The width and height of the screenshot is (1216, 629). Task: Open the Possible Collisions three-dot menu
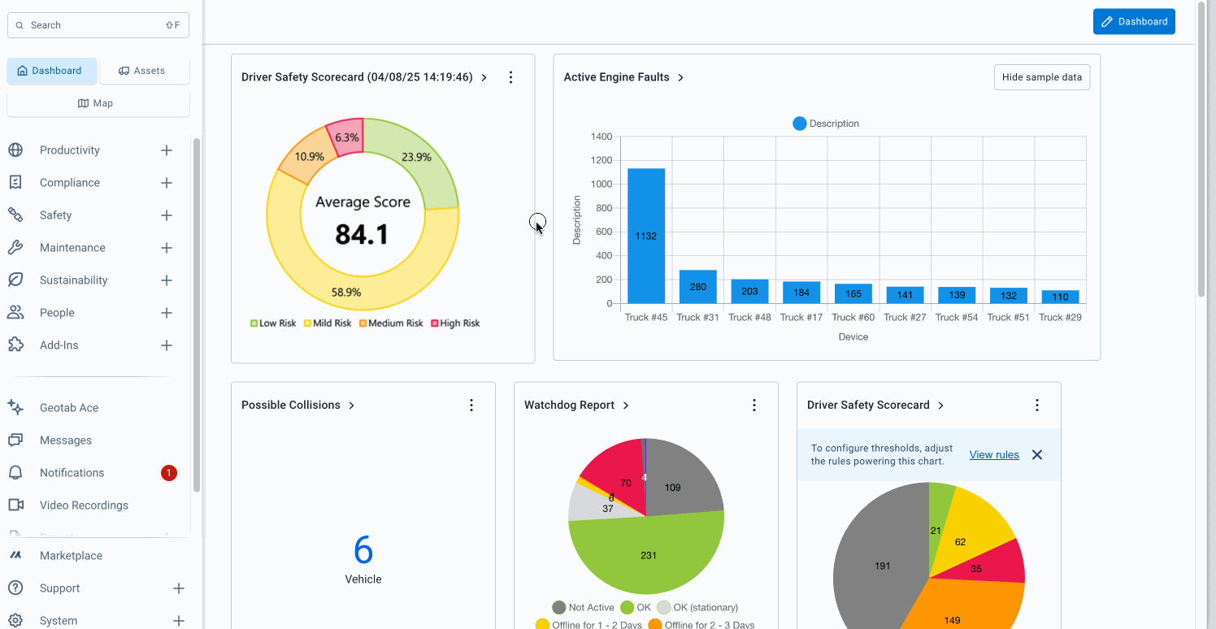tap(471, 405)
